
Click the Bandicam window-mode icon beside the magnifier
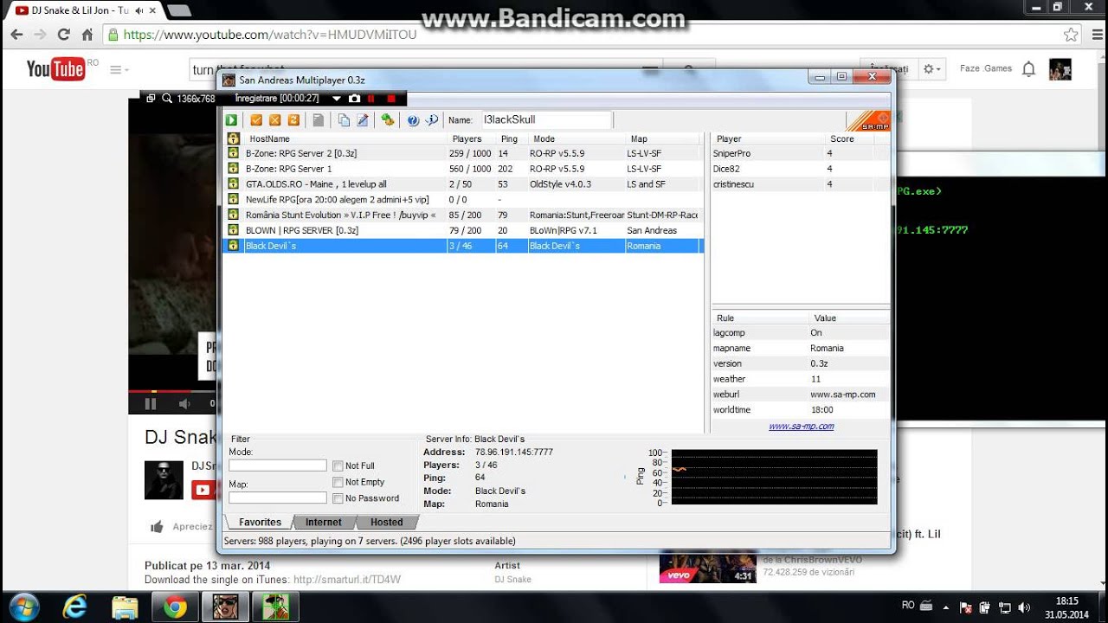(151, 99)
